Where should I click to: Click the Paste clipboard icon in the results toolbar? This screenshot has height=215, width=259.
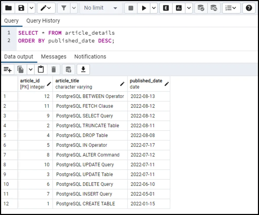pos(41,69)
